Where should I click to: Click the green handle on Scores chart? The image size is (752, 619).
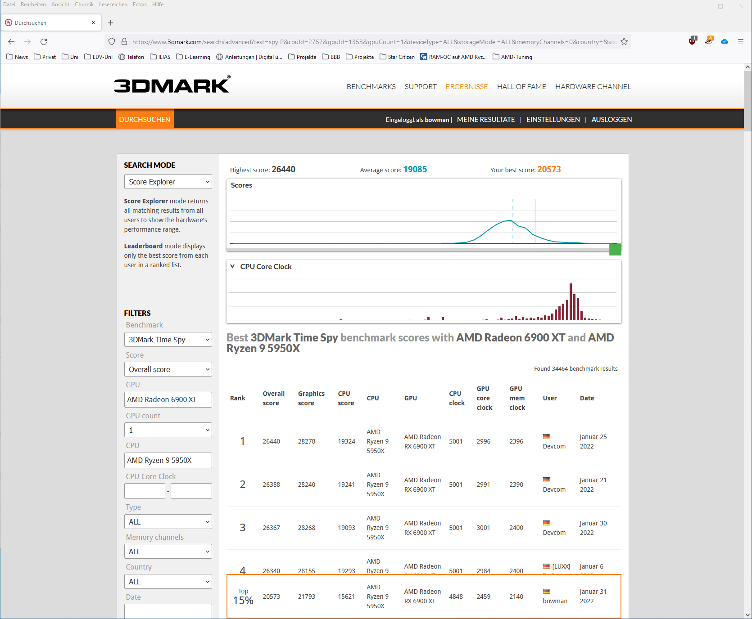coord(615,249)
